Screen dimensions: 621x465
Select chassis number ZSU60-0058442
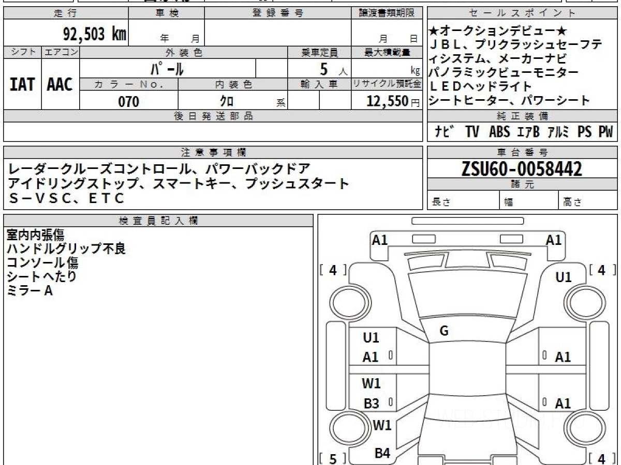(x=522, y=169)
